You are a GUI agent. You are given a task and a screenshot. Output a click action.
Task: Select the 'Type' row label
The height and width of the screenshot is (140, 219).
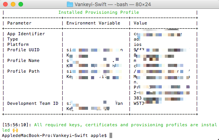[x=13, y=39]
